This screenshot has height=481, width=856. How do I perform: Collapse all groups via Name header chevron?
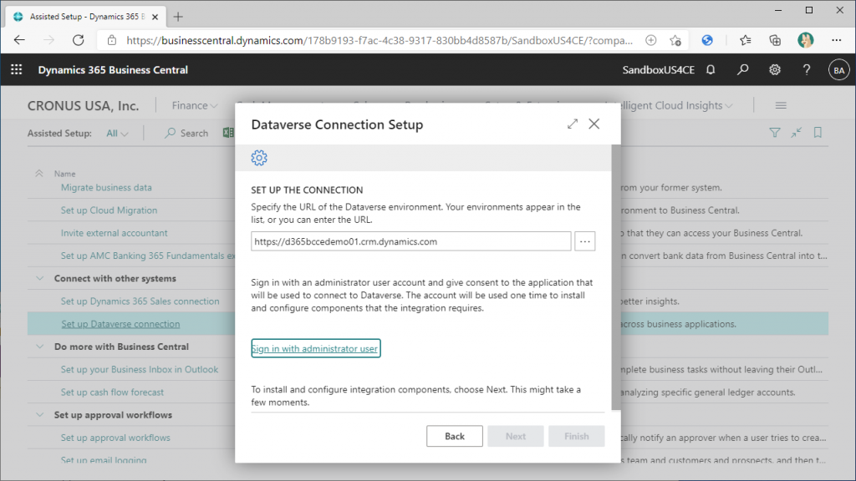click(38, 174)
